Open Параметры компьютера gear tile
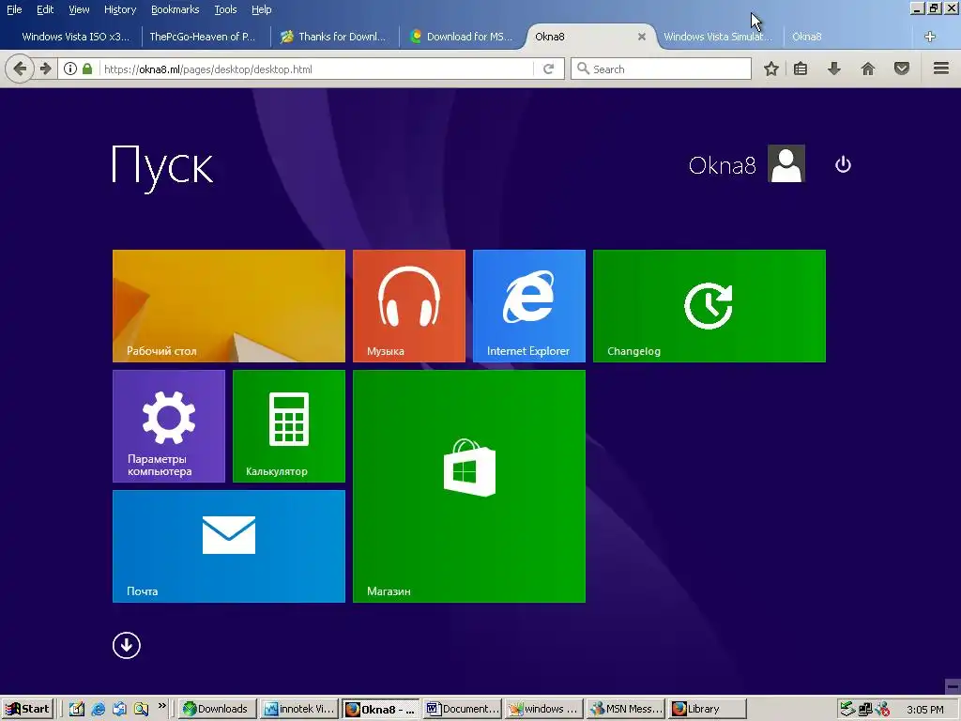The image size is (961, 721). pyautogui.click(x=169, y=426)
